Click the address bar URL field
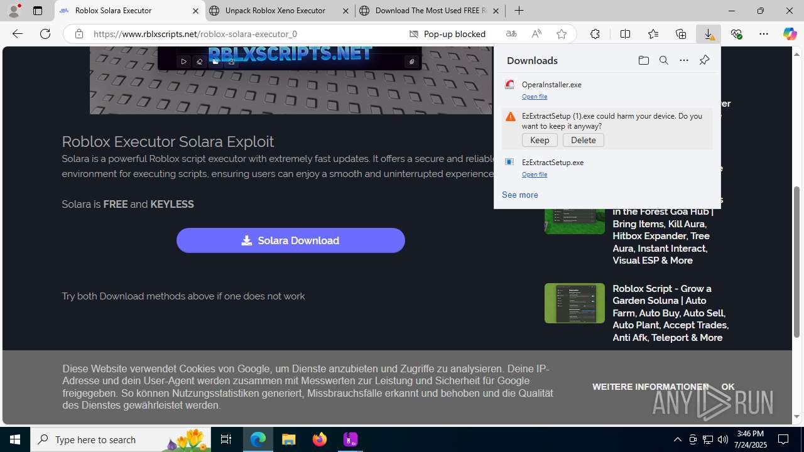 [x=245, y=34]
